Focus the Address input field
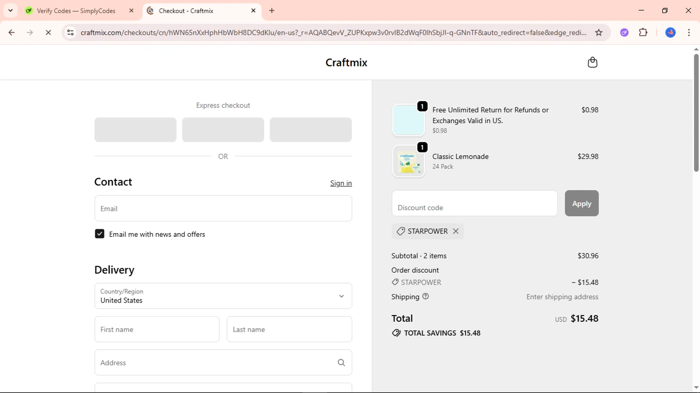Screen dimensions: 700x393 point(223,363)
